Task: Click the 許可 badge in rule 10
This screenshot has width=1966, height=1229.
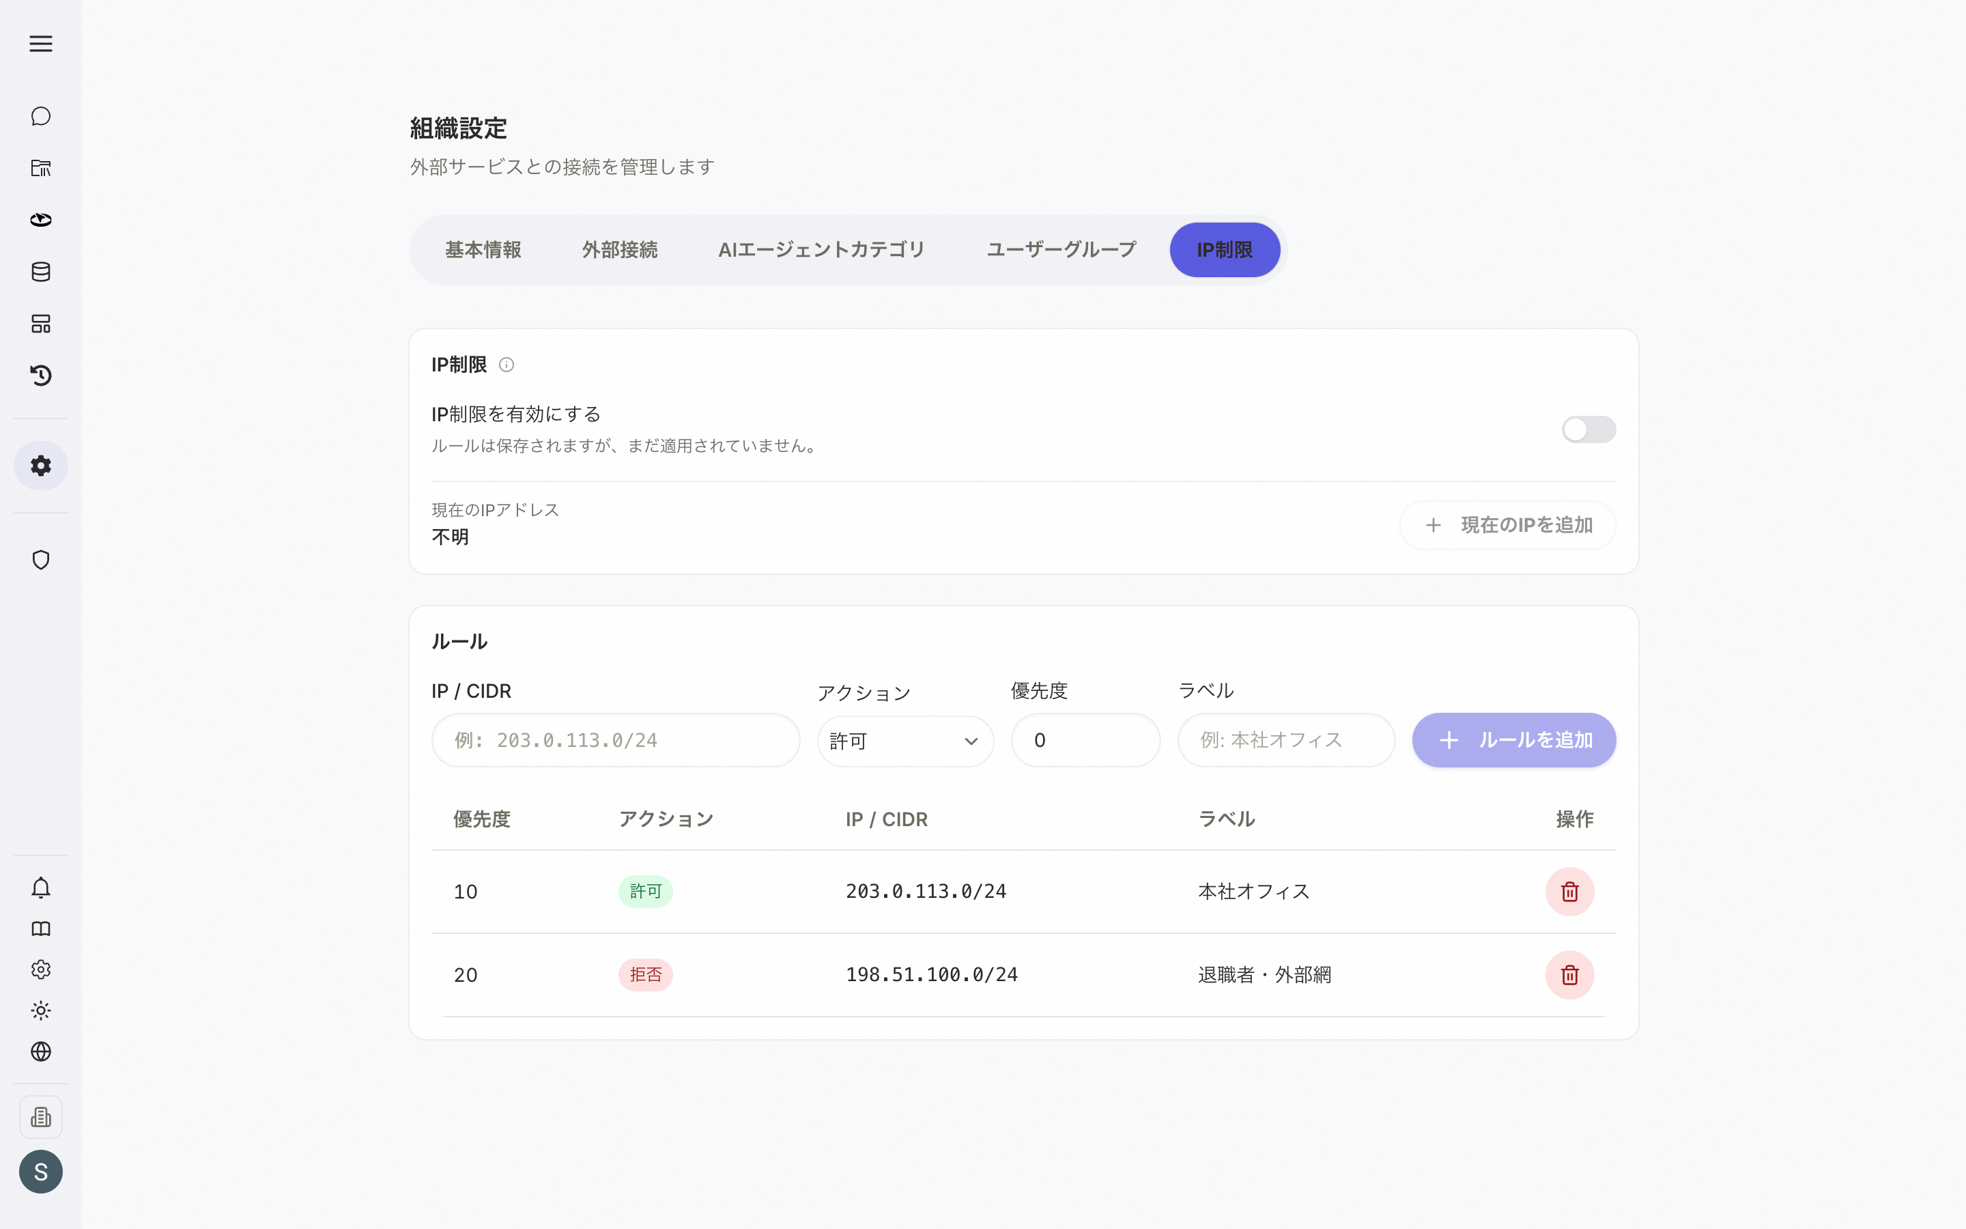Action: coord(645,892)
